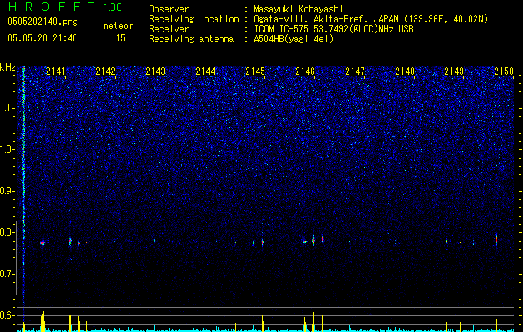Click the 0.8 kHz axis tick label
The height and width of the screenshot is (332, 523).
pos(7,232)
